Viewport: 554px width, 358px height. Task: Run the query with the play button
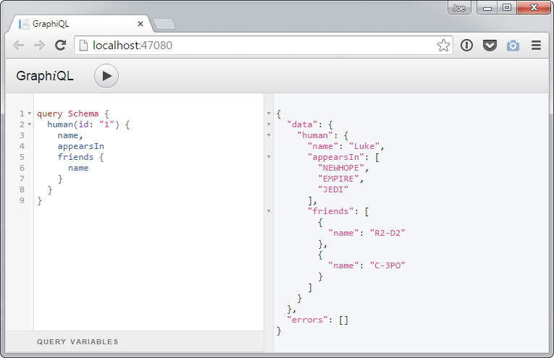coord(106,76)
